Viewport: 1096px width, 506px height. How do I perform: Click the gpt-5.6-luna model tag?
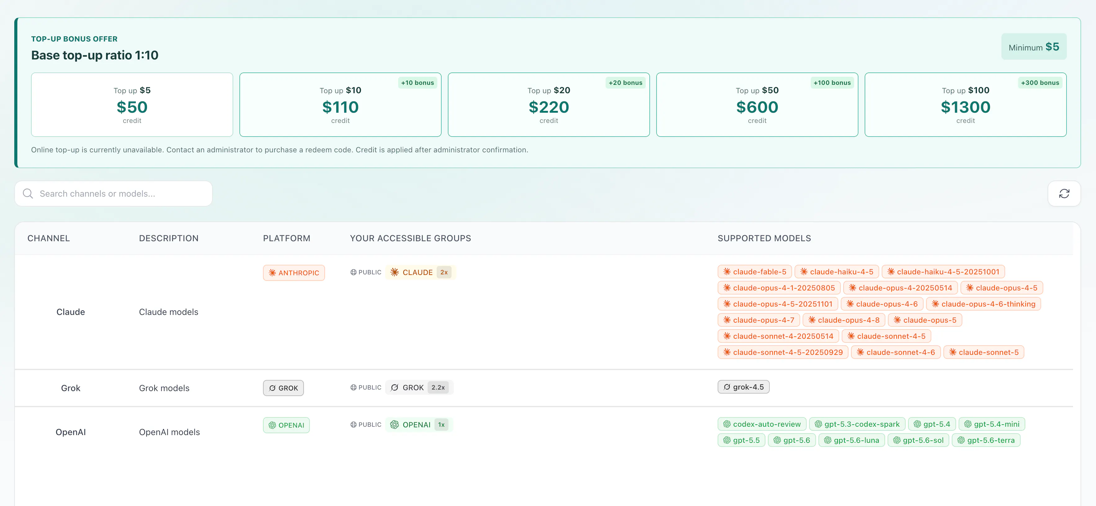[851, 441]
